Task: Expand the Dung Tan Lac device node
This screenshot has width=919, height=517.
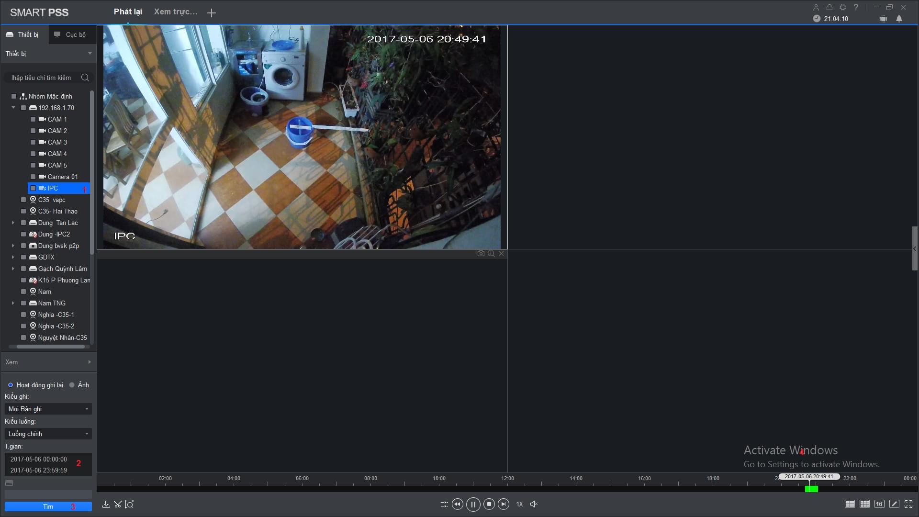Action: coord(13,223)
